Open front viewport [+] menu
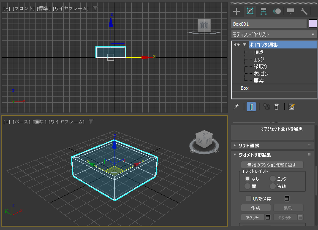Screen dimensions: 318x230 tap(7, 8)
